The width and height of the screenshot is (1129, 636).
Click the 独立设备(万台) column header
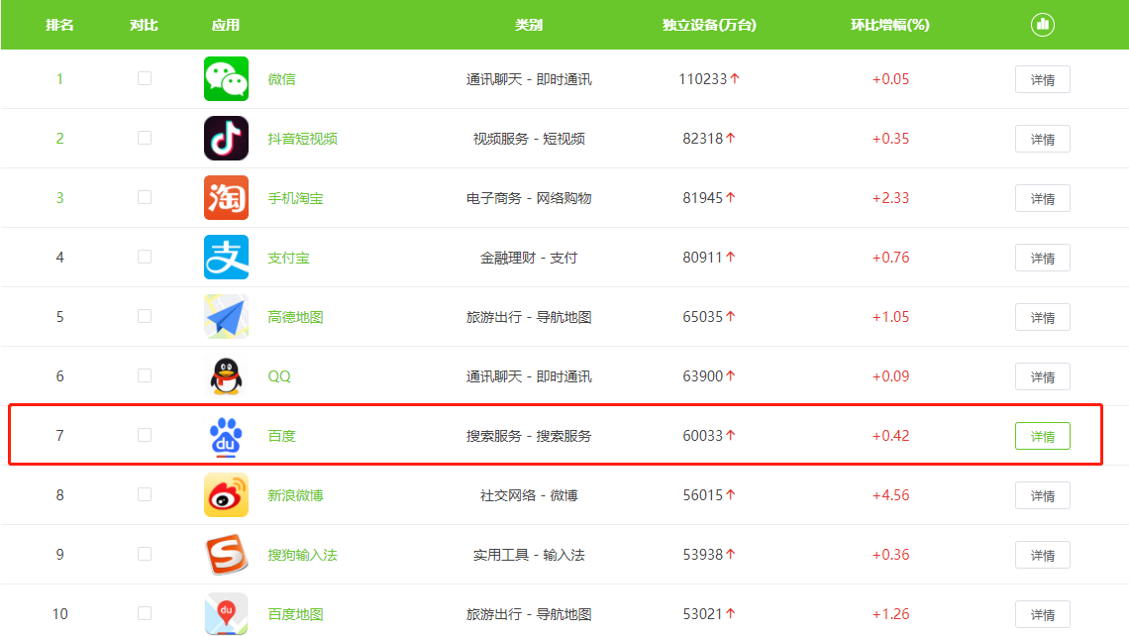[x=709, y=25]
